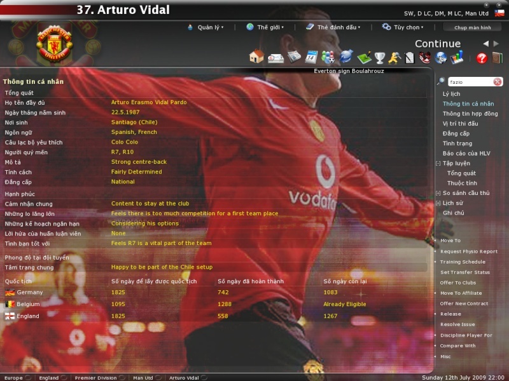Screen dimensions: 509x381
Task: Open the transfers globe-arrows icon
Action: [x=345, y=57]
